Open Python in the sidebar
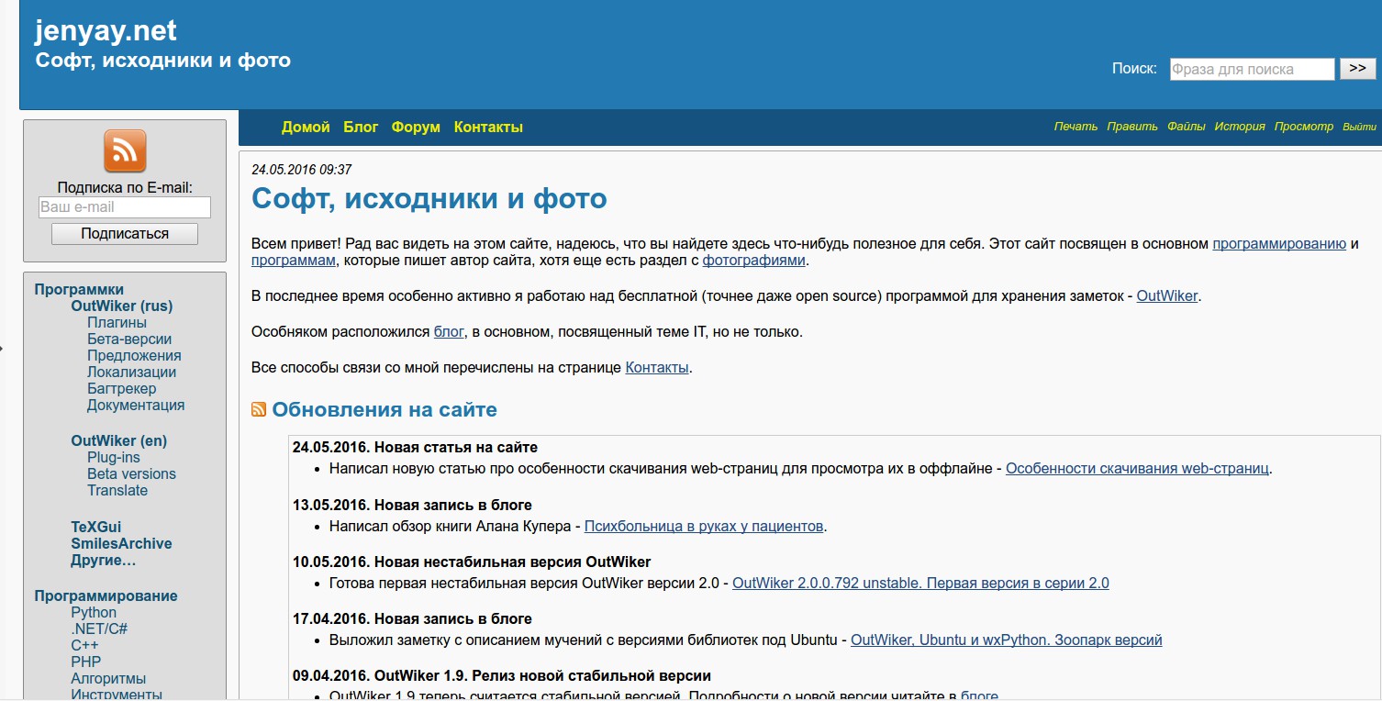The width and height of the screenshot is (1382, 701). pos(94,613)
